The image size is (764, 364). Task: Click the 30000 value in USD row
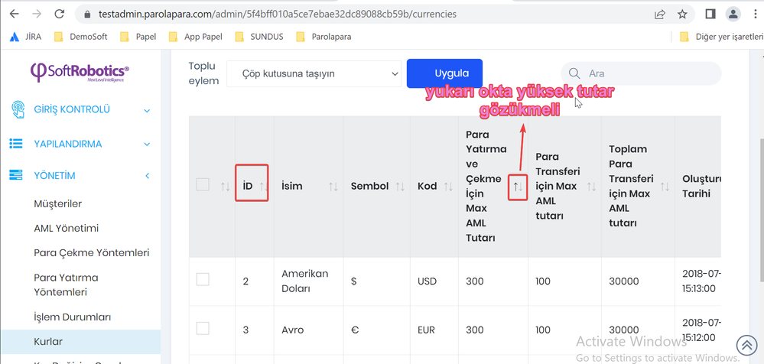coord(624,281)
